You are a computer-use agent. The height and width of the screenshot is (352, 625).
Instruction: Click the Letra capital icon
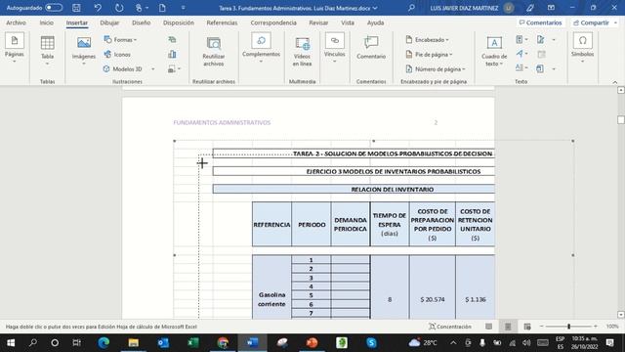point(521,68)
